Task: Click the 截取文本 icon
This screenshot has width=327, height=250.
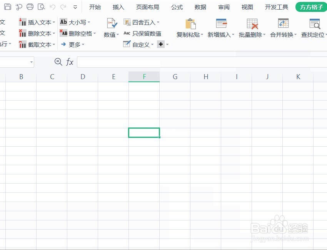Action: pyautogui.click(x=23, y=44)
